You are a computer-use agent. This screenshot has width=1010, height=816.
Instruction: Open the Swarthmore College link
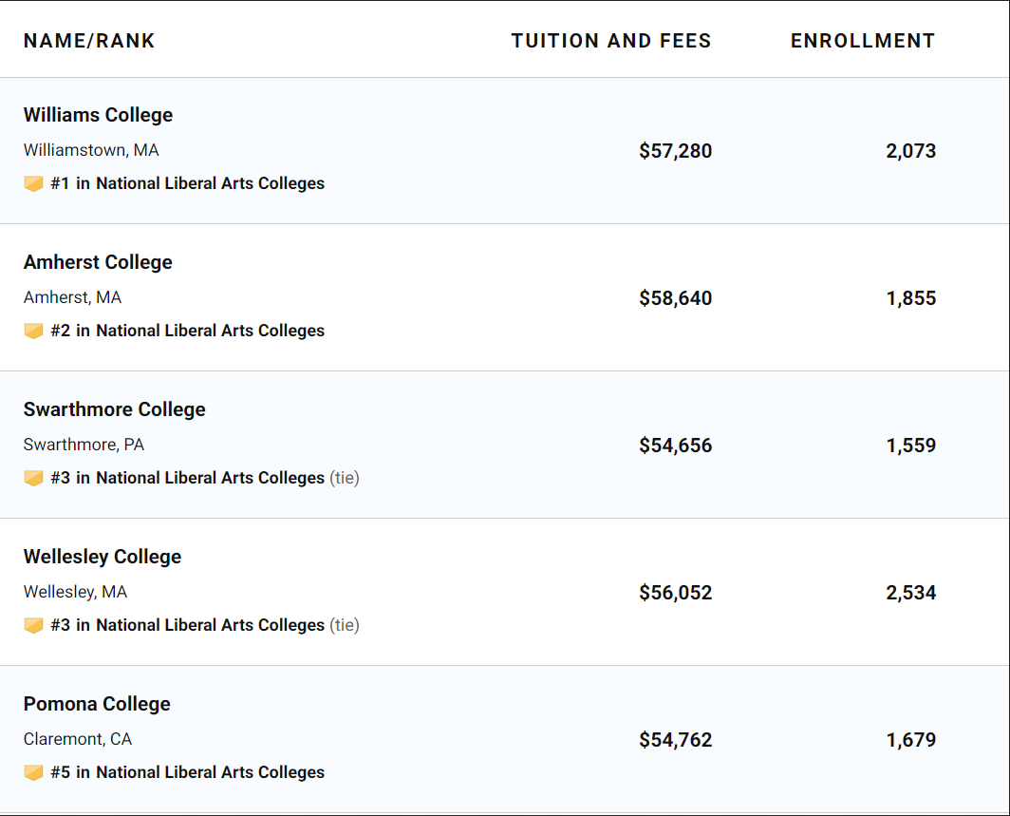point(115,409)
